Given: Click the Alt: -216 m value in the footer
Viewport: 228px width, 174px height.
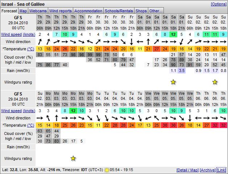Looking at the screenshot, I should pyautogui.click(x=54, y=170).
